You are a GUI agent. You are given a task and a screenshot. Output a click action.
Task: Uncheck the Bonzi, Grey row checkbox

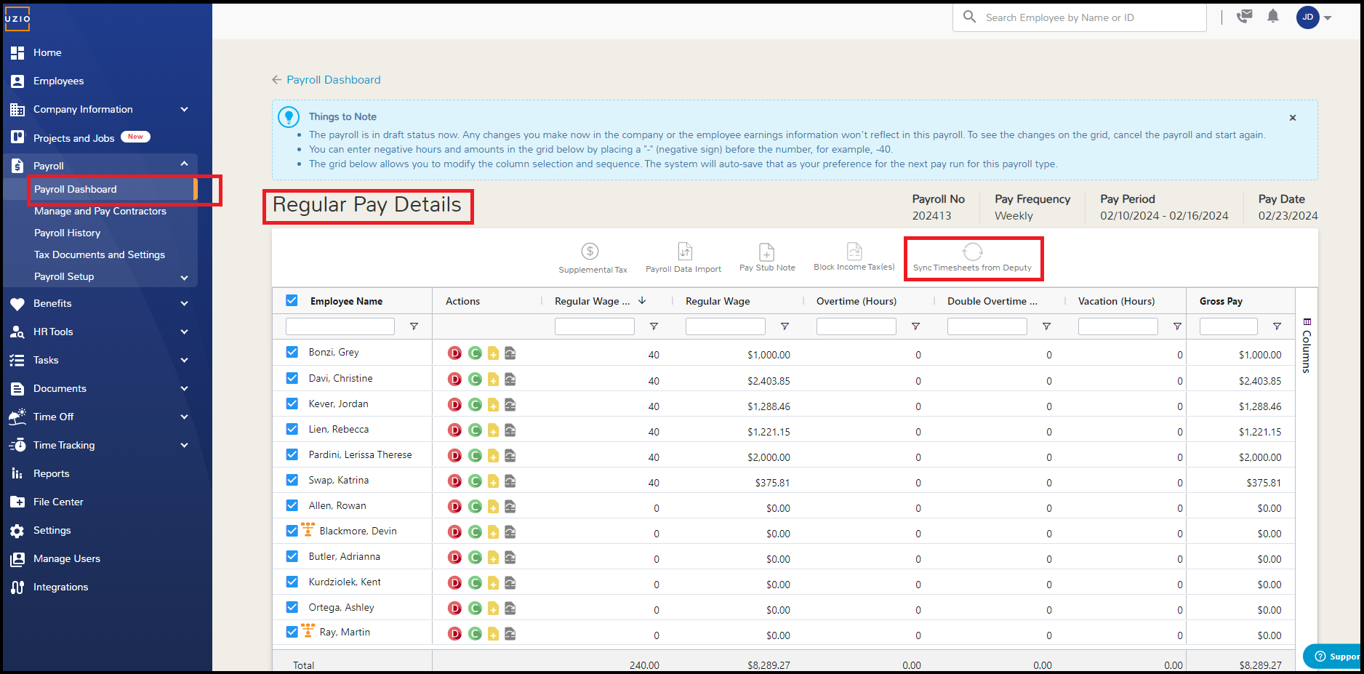click(x=292, y=352)
